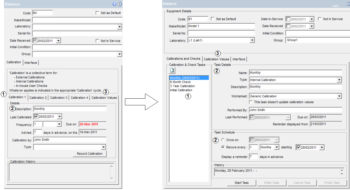This screenshot has width=350, height=190.
Task: Click down scroll arrow in right History box
Action: click(x=342, y=174)
